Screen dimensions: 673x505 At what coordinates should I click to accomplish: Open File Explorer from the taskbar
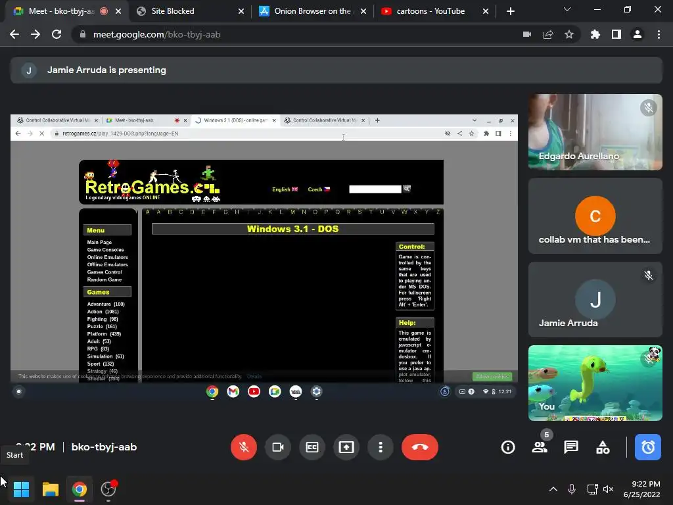point(50,489)
